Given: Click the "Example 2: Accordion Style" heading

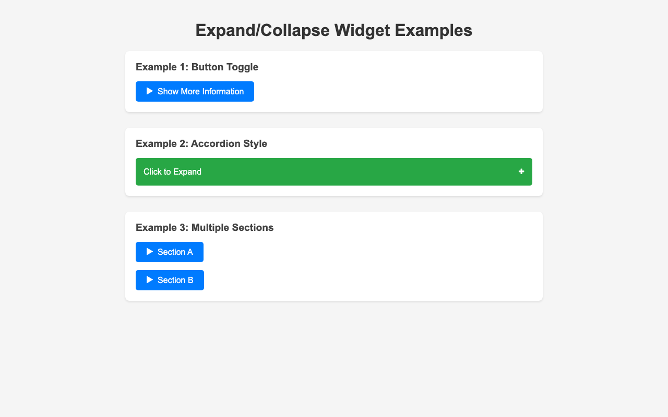Looking at the screenshot, I should (201, 144).
